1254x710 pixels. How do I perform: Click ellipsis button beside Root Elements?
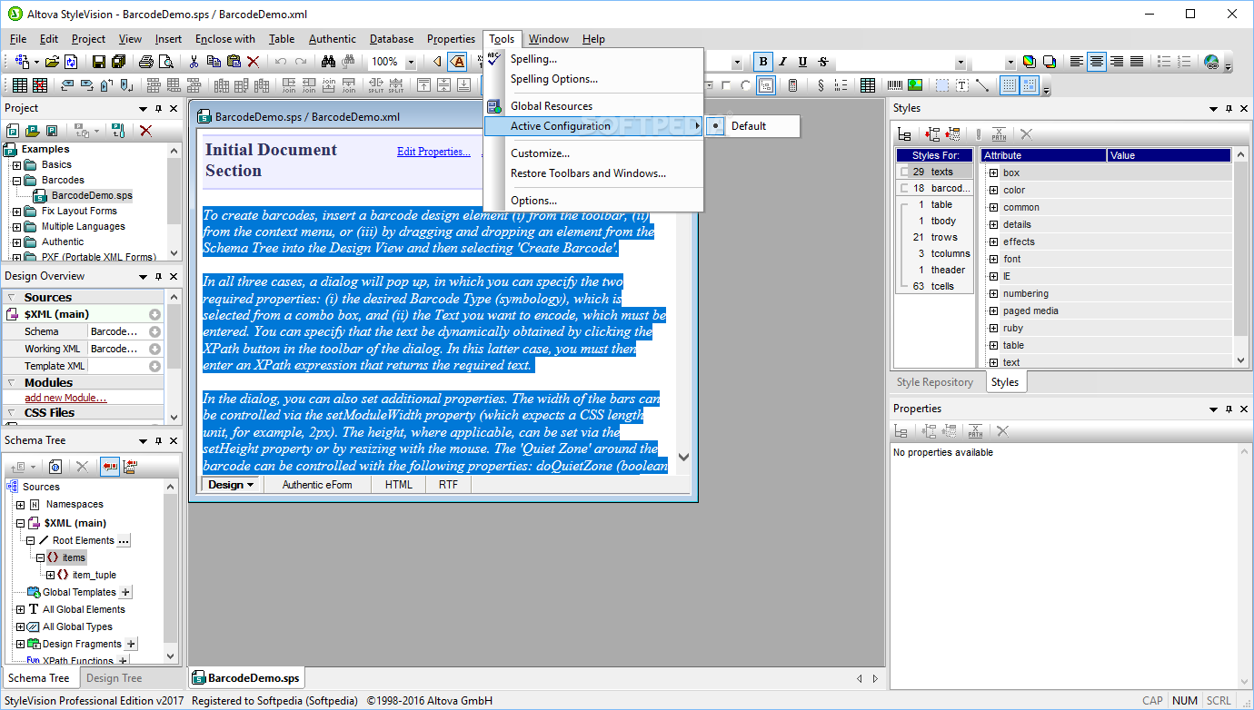pyautogui.click(x=124, y=540)
